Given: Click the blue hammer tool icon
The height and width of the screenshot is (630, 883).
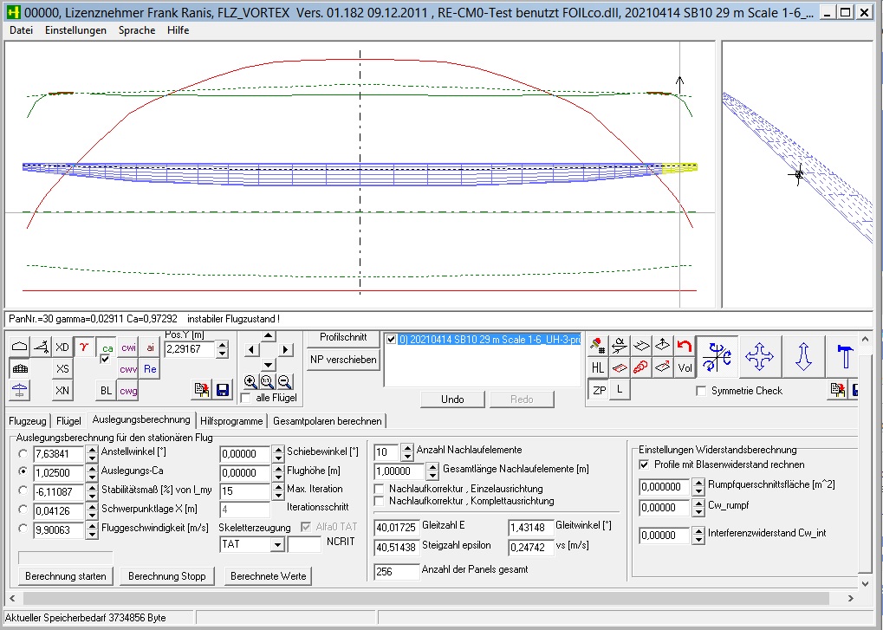Looking at the screenshot, I should coord(845,356).
